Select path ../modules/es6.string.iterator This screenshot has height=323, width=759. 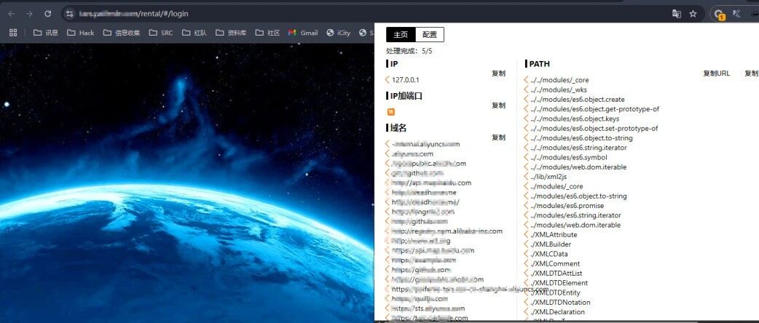[x=575, y=215]
